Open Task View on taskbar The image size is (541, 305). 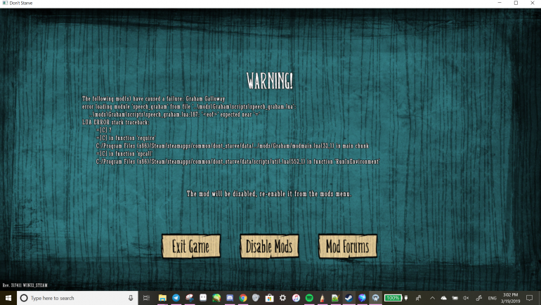tap(146, 298)
